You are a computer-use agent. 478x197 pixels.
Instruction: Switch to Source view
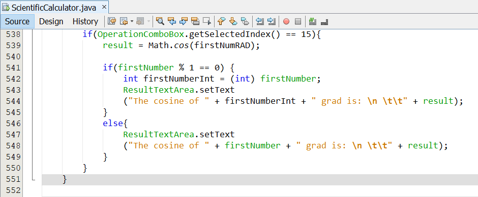coord(17,22)
